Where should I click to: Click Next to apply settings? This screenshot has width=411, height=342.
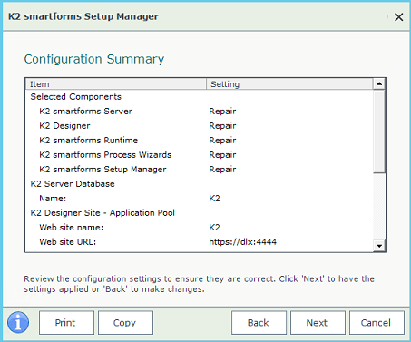click(x=318, y=323)
